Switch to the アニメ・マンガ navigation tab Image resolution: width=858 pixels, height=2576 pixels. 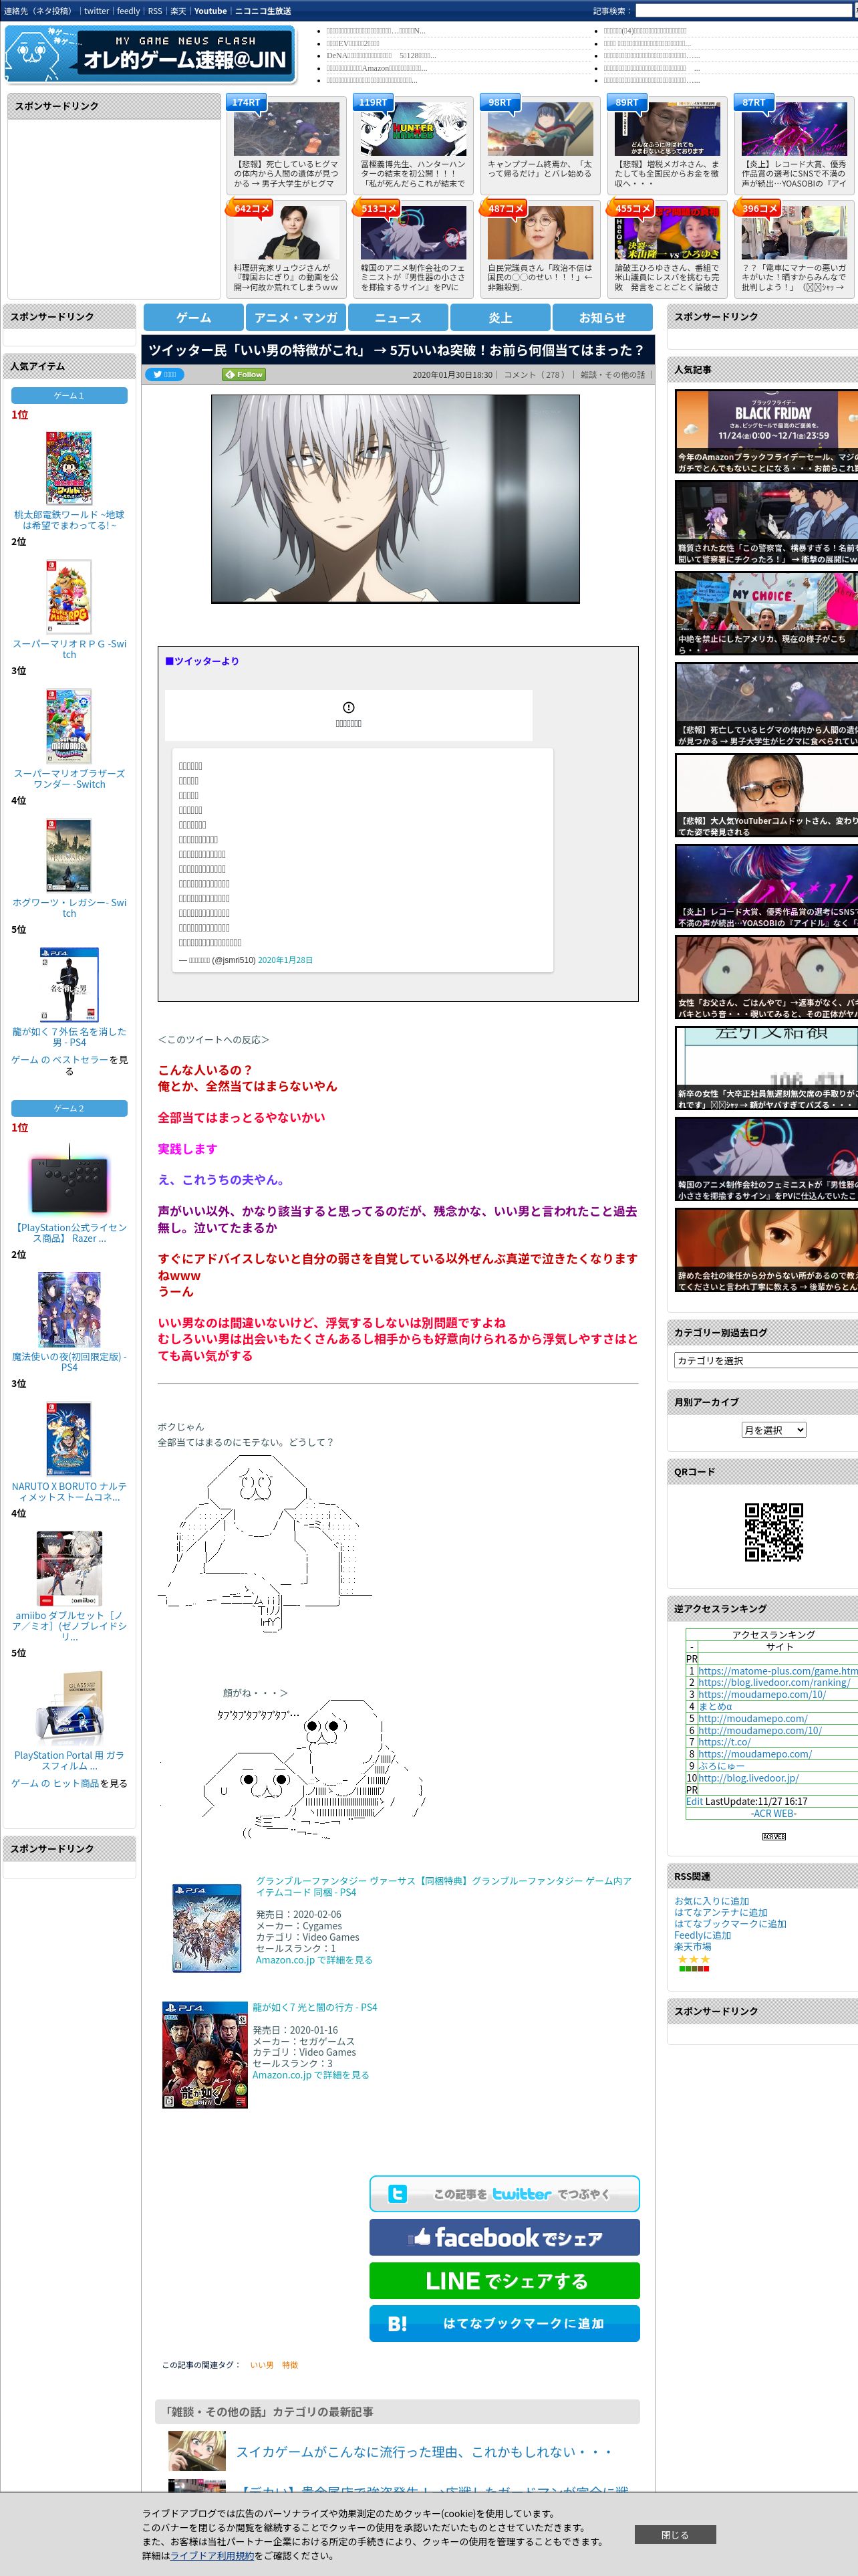pyautogui.click(x=295, y=317)
